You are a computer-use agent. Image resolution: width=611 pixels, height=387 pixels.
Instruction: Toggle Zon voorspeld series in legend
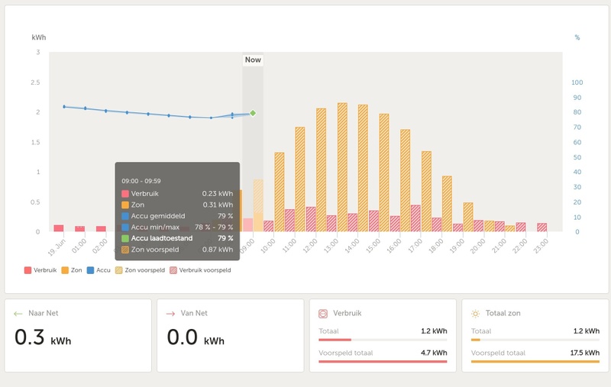(x=141, y=270)
